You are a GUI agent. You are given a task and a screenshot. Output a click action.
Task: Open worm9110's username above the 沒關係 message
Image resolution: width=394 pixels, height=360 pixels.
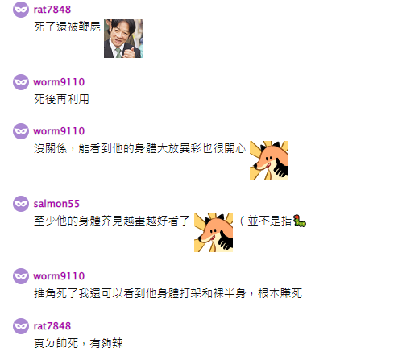pyautogui.click(x=59, y=131)
